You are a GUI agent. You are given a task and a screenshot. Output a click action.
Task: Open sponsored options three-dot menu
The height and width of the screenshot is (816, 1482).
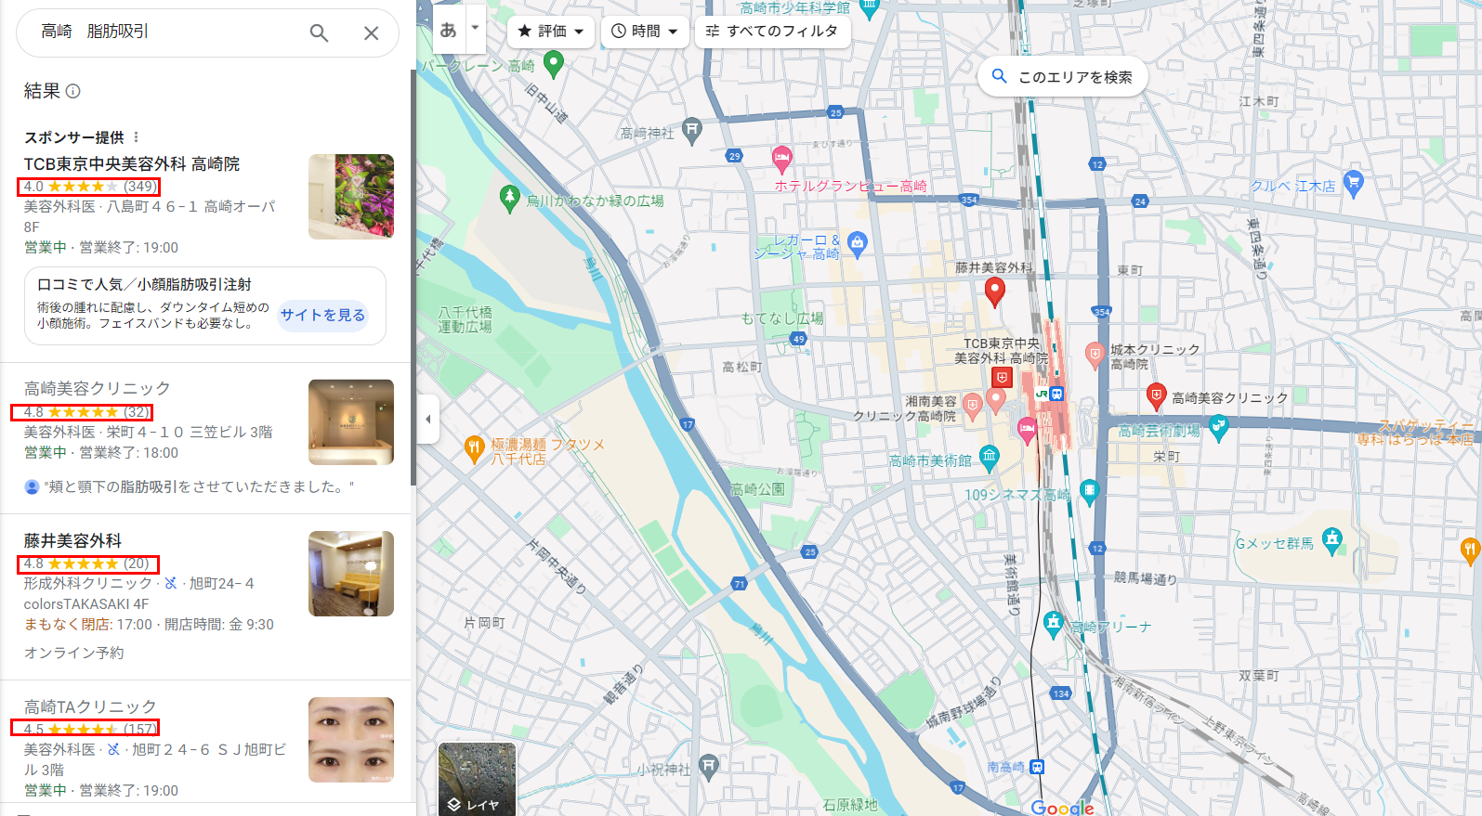click(x=136, y=136)
